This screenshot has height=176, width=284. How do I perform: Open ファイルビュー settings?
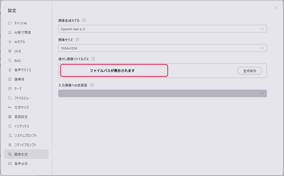(26, 98)
